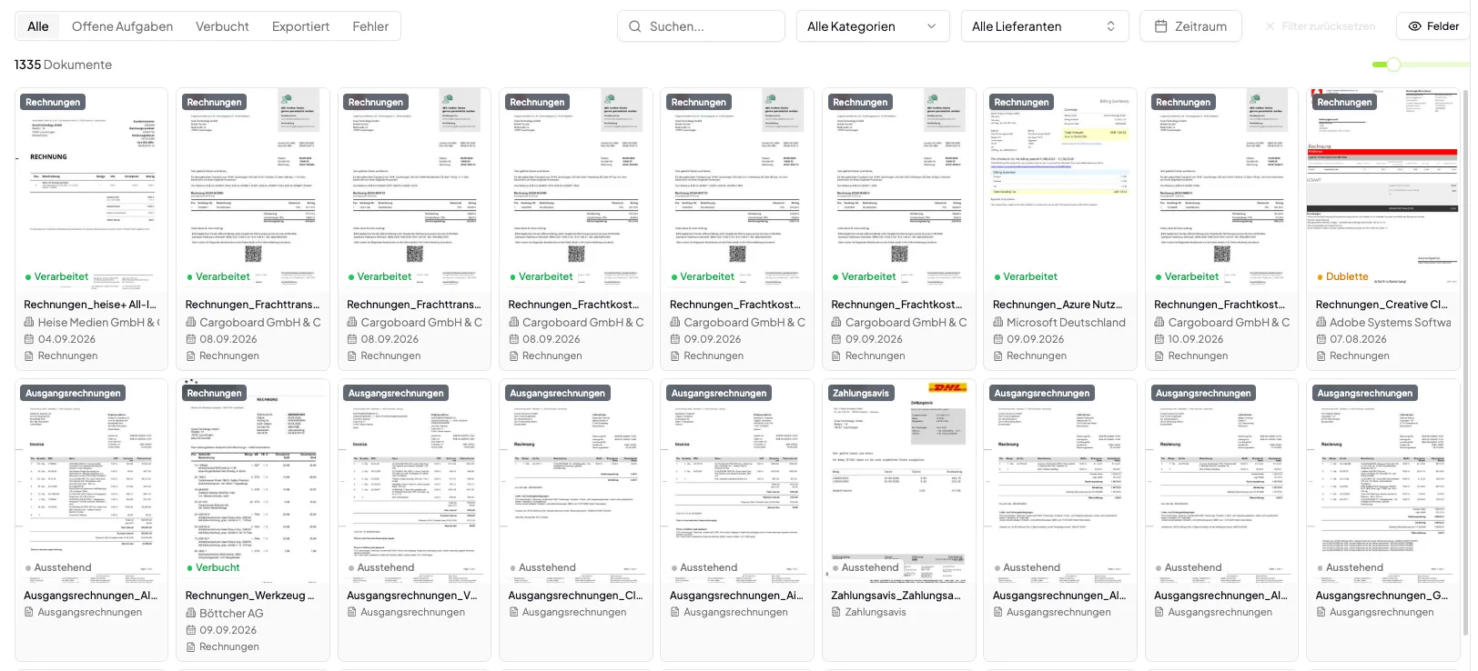Click document icon beside Zahlungsavis label
This screenshot has height=671, width=1478.
pos(836,612)
